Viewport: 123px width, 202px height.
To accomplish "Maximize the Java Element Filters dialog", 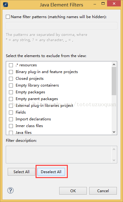I will point(103,3).
